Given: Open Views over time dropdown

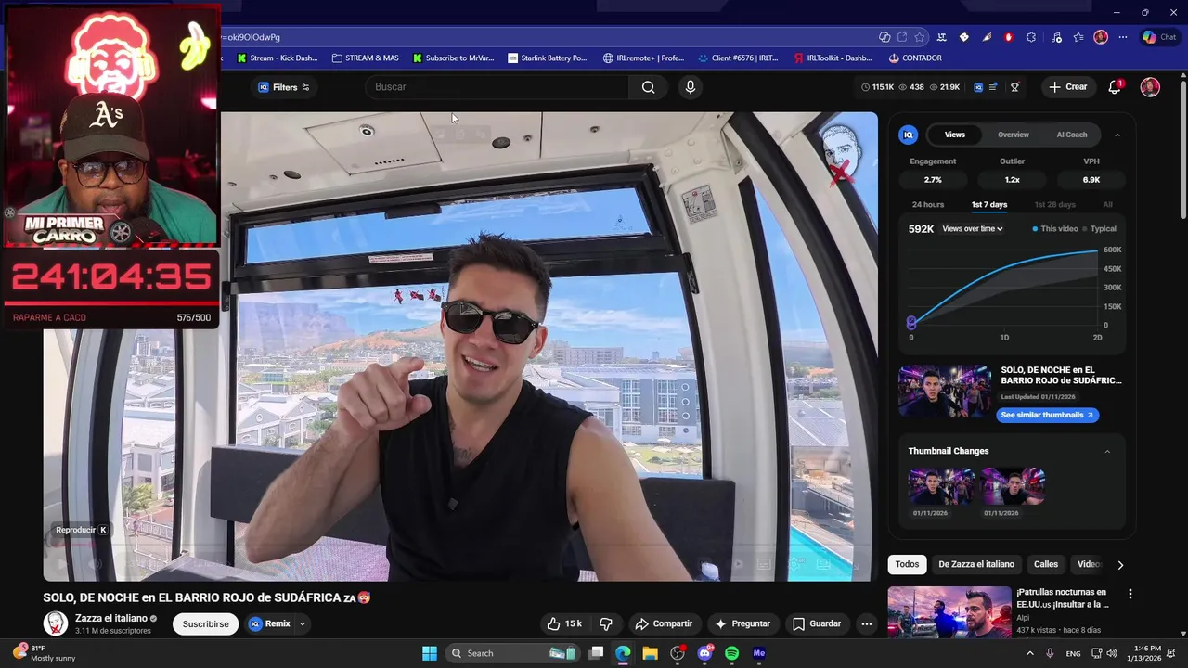Looking at the screenshot, I should click(x=973, y=229).
